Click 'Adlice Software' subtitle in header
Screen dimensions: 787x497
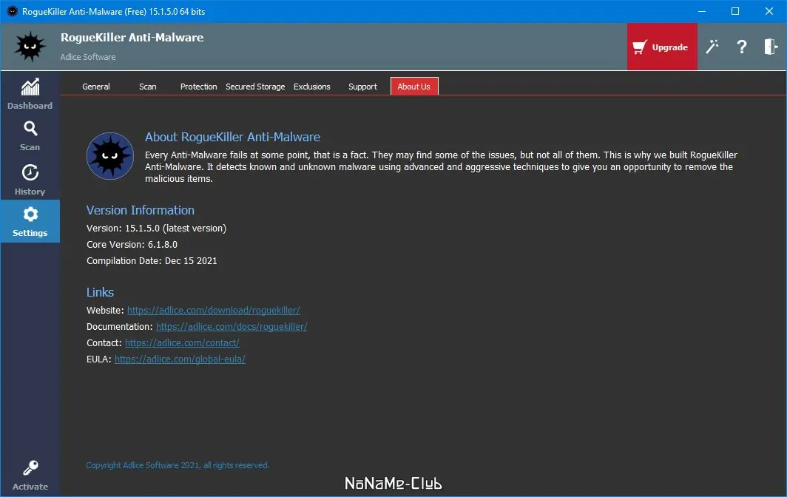point(88,57)
